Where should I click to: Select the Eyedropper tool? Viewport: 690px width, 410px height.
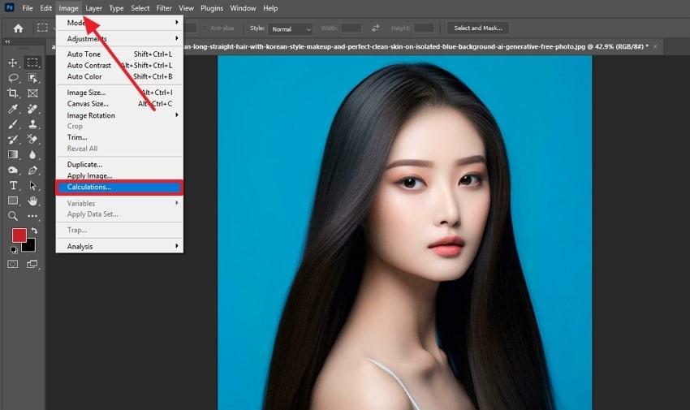(x=13, y=109)
